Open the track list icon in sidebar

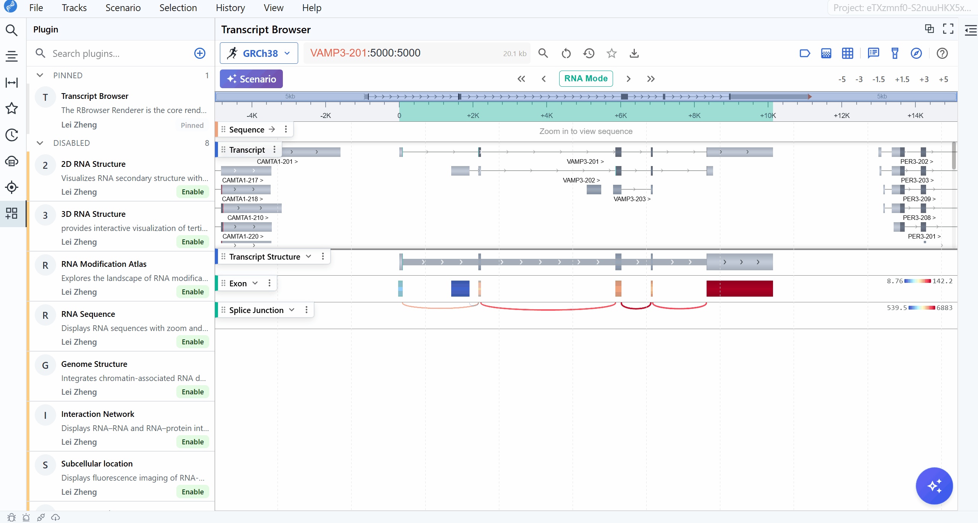(x=11, y=56)
